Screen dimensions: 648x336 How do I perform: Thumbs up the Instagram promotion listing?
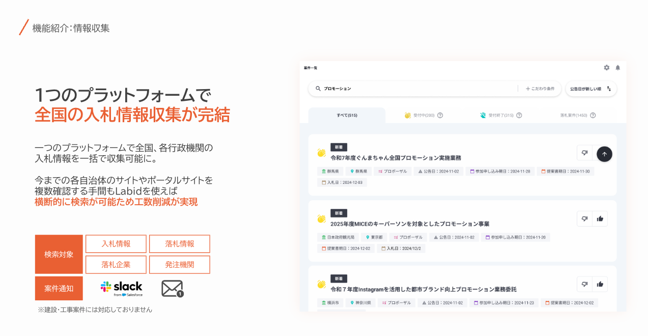pyautogui.click(x=600, y=284)
